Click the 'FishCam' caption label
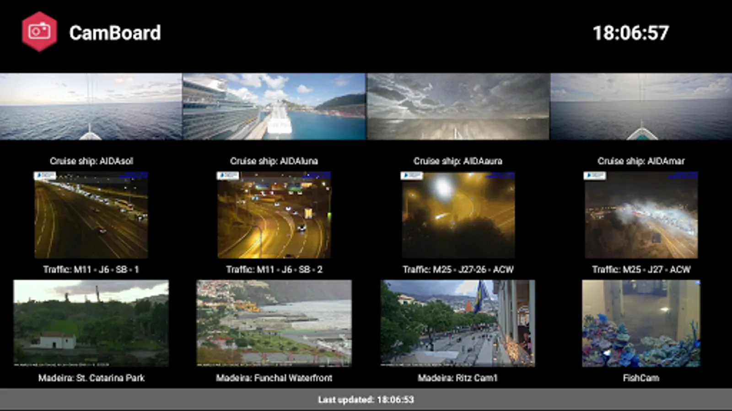The height and width of the screenshot is (411, 732). (641, 378)
